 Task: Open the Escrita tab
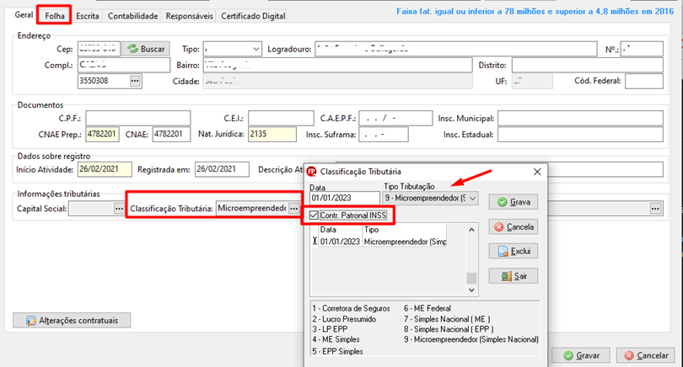[88, 16]
